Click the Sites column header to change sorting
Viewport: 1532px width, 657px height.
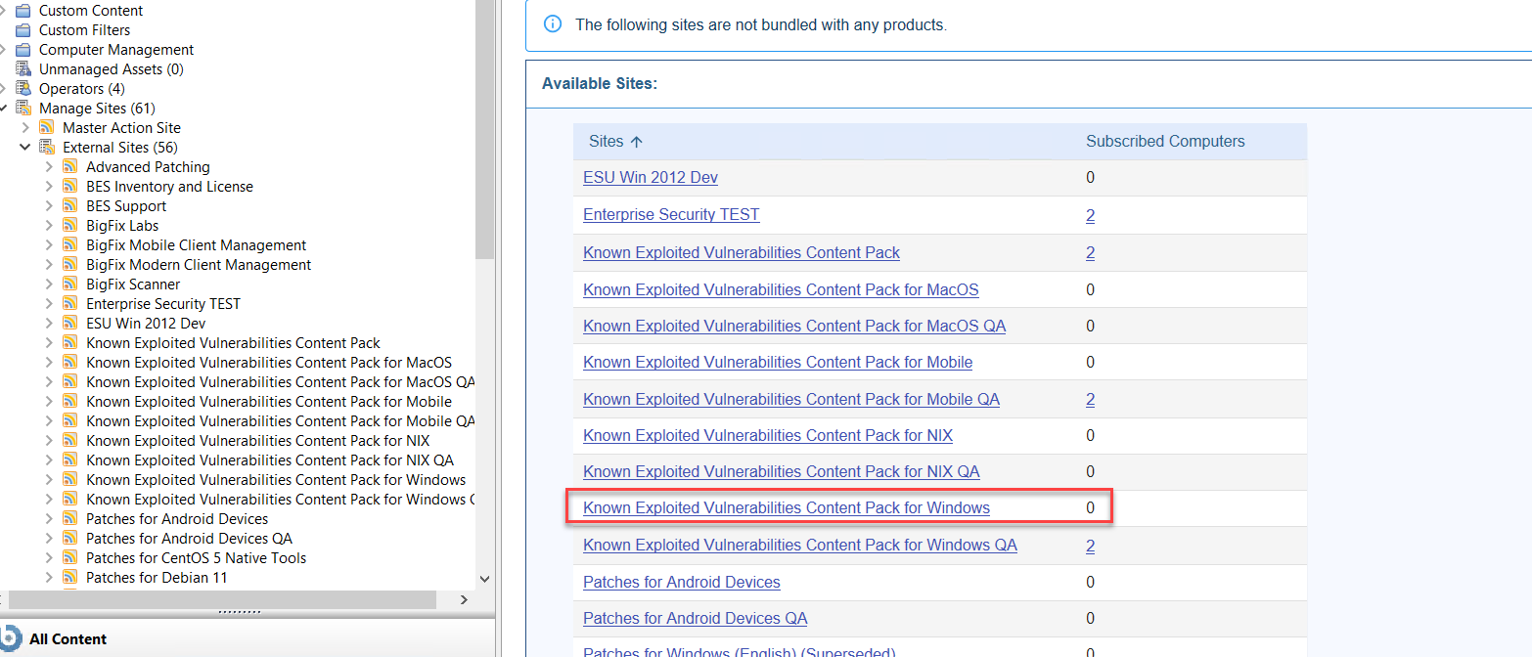607,141
